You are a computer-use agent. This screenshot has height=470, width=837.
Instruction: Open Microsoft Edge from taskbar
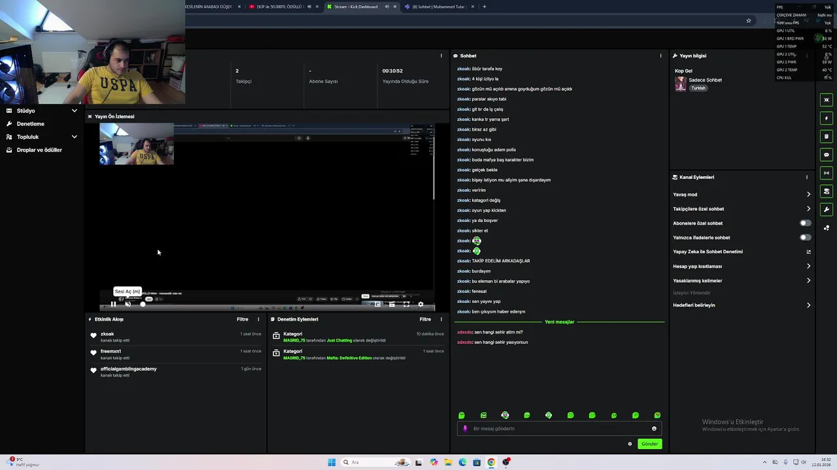pyautogui.click(x=462, y=462)
